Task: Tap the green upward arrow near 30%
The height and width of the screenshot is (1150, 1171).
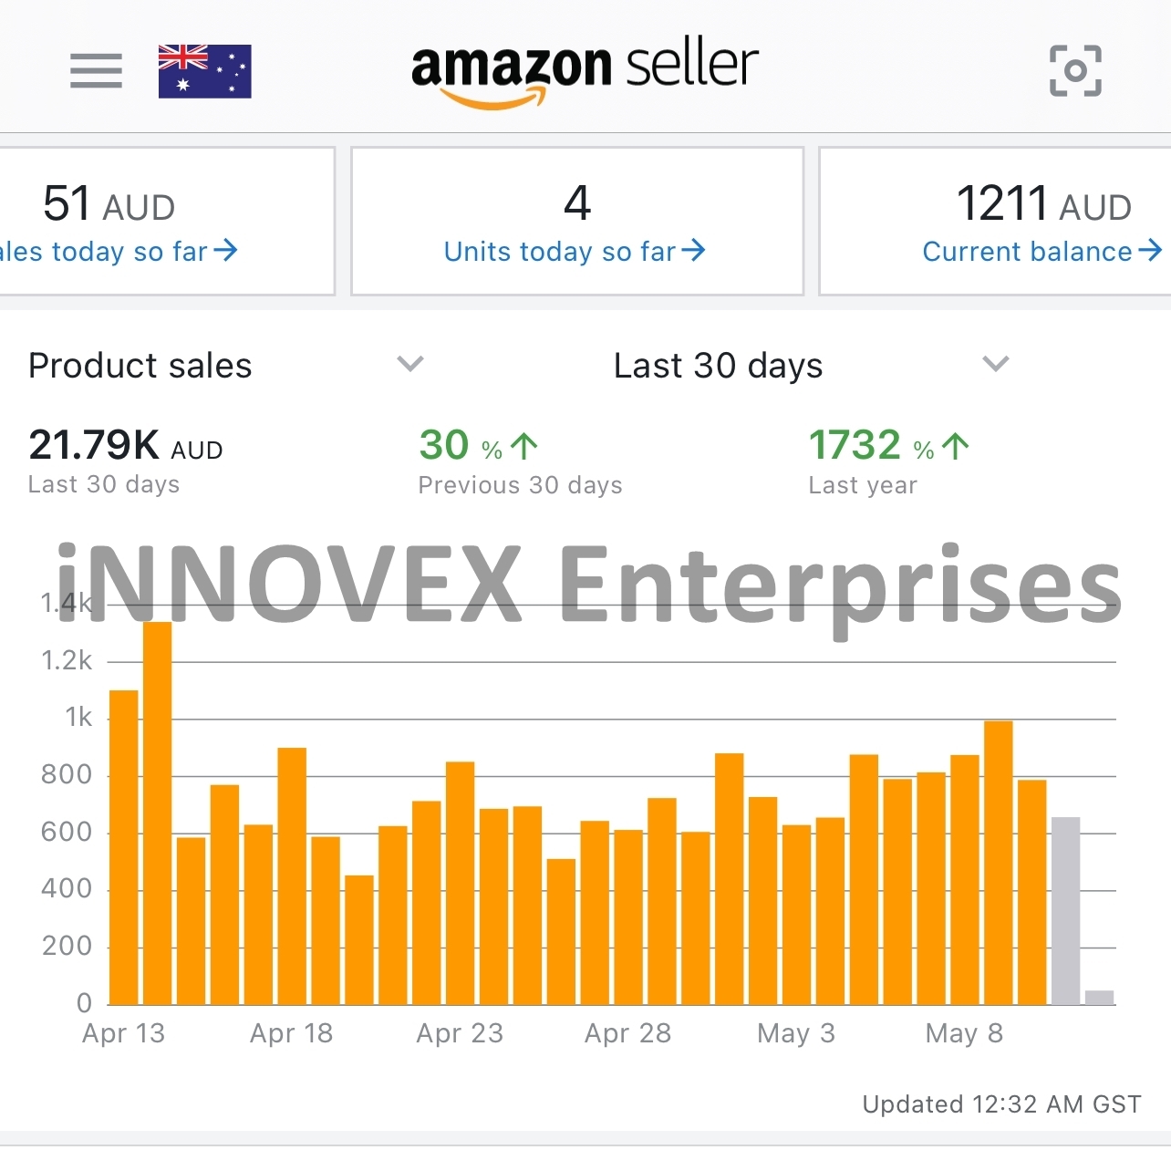Action: [522, 444]
